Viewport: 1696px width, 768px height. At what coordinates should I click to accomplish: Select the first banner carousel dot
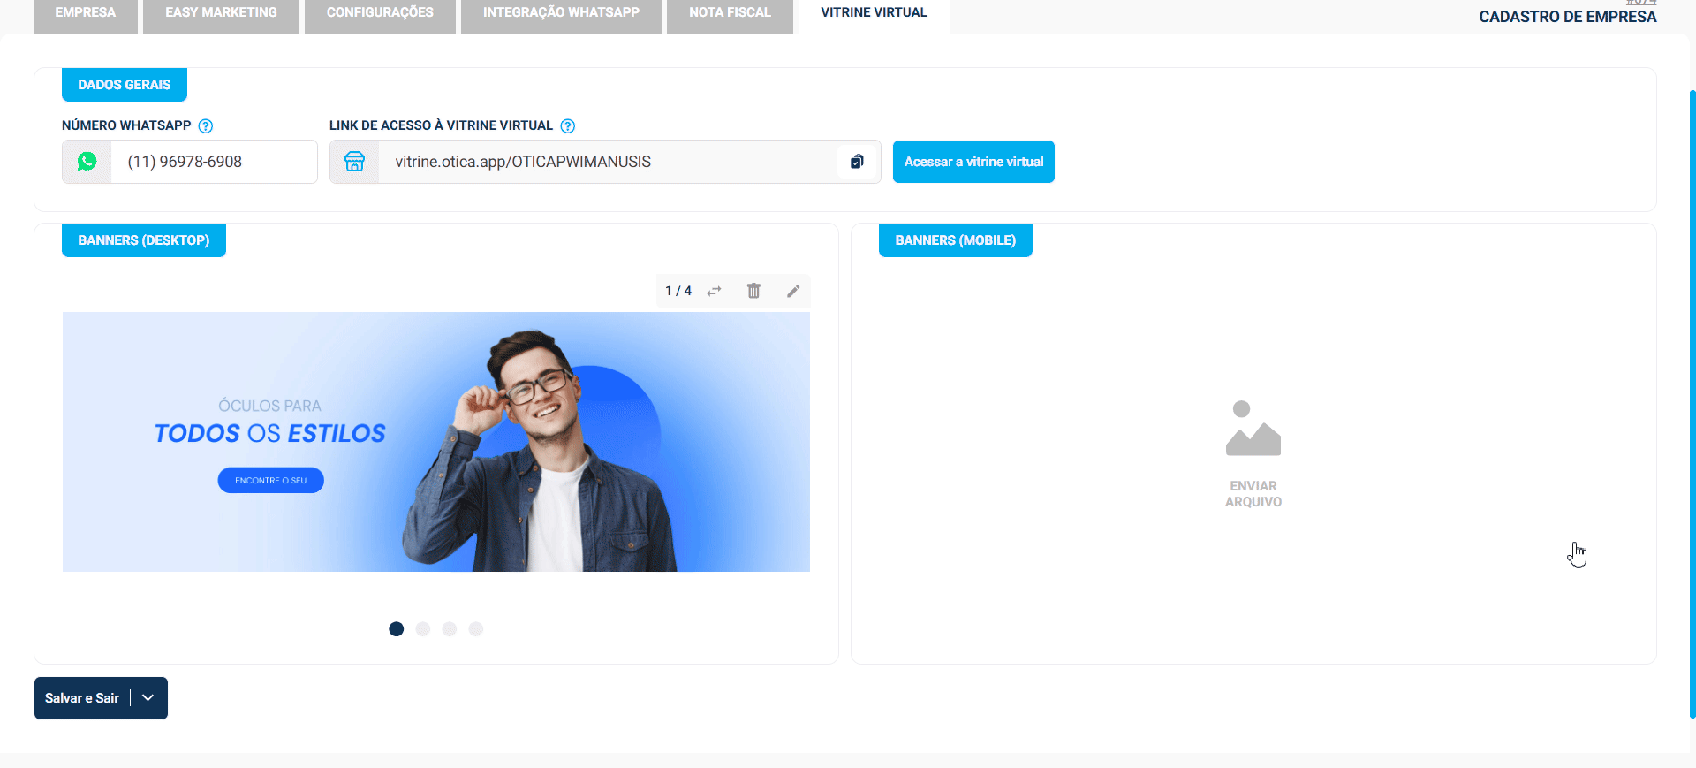(x=397, y=629)
